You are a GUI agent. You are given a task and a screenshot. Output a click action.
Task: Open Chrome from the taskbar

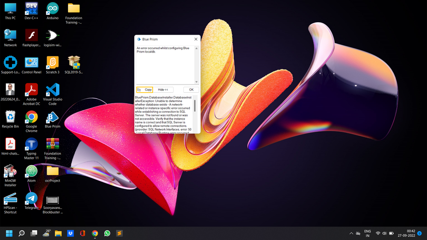pos(95,233)
